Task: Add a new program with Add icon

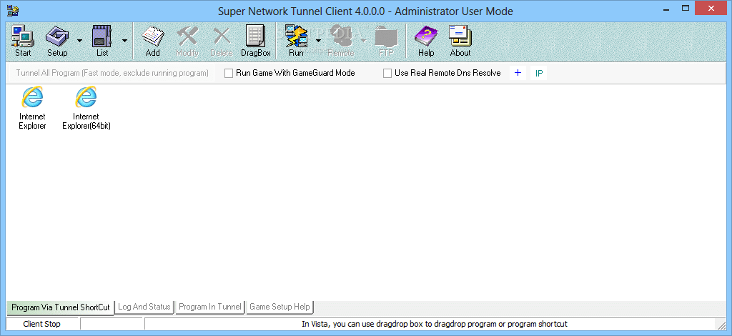Action: (x=152, y=40)
